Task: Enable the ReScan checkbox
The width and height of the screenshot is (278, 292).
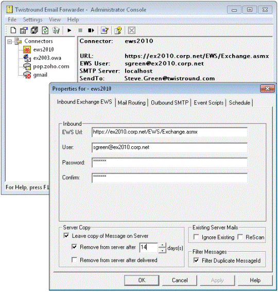Action: [x=240, y=237]
